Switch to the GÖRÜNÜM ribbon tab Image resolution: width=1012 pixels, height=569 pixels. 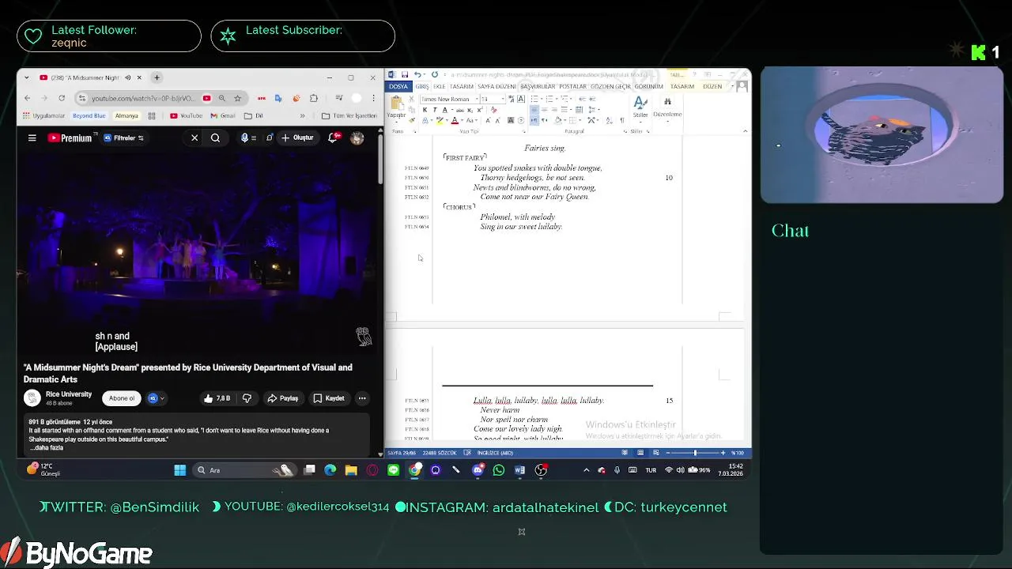(x=648, y=86)
